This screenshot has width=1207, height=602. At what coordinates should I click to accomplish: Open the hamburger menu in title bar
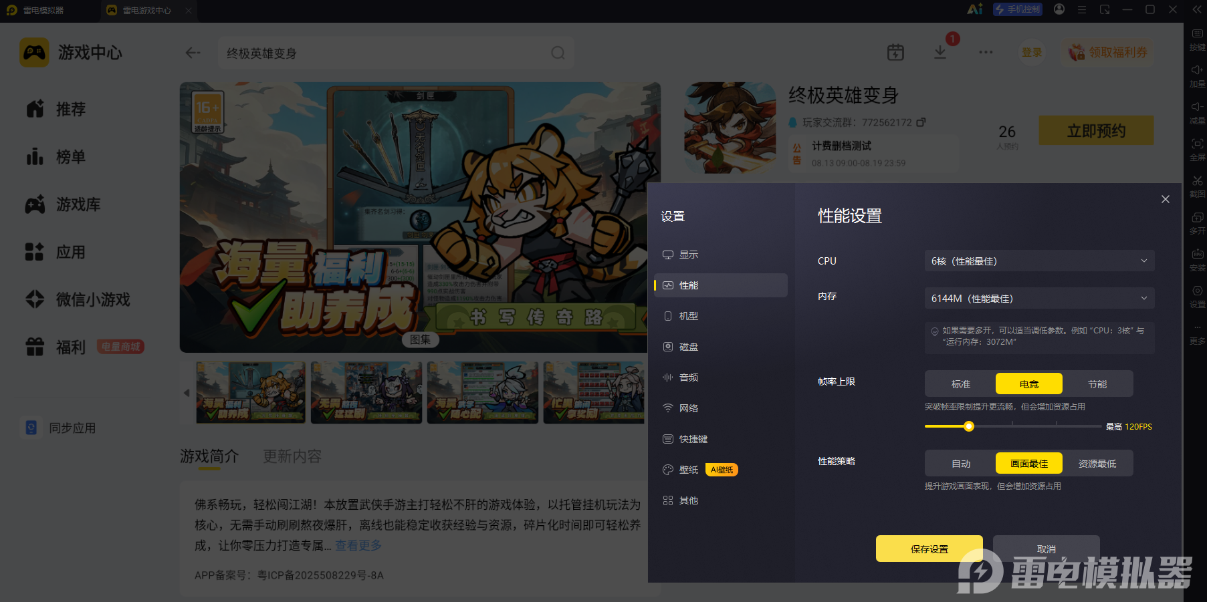(x=1082, y=9)
